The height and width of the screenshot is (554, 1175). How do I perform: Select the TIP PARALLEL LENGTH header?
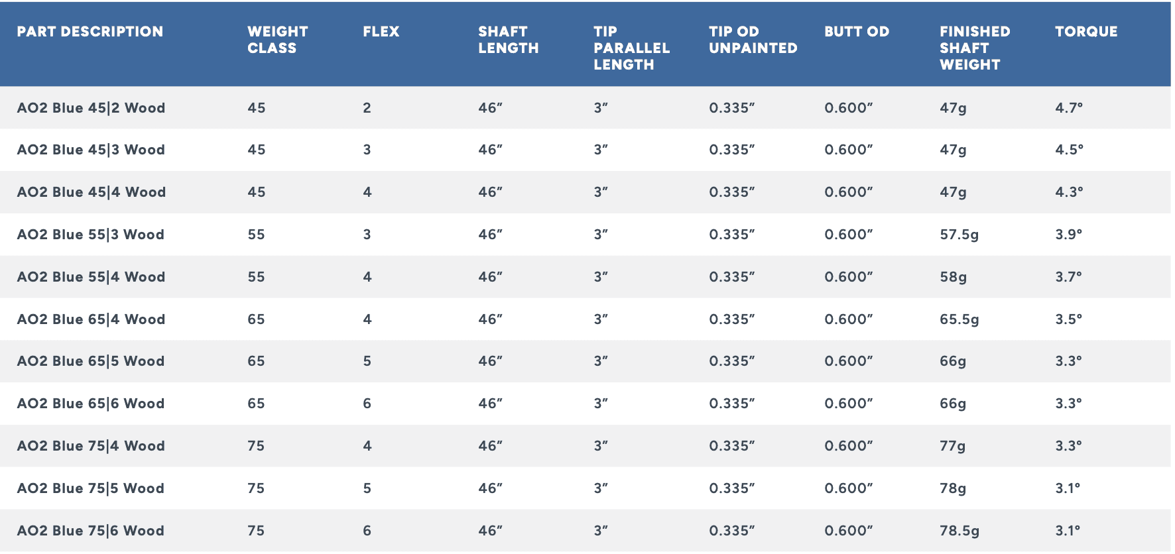(631, 48)
